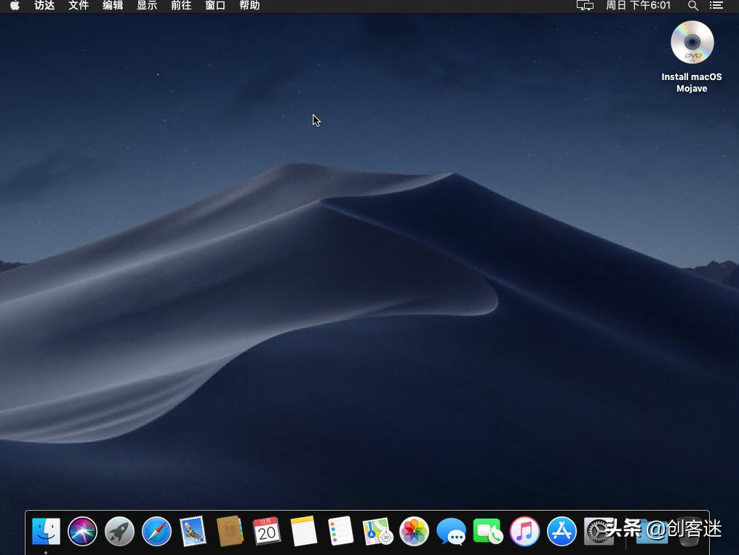Viewport: 739px width, 555px height.
Task: Open the Mail app
Action: 193,531
